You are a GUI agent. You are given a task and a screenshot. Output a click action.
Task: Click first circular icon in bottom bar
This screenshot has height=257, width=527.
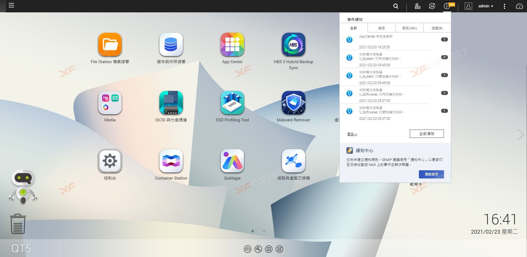point(248,249)
